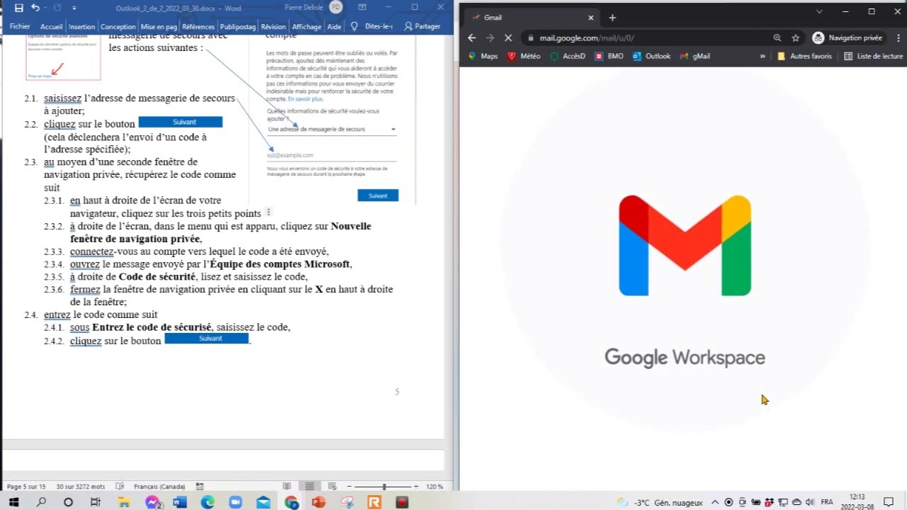Click the accessibility icon in Word status bar
This screenshot has width=907, height=510.
pos(200,487)
